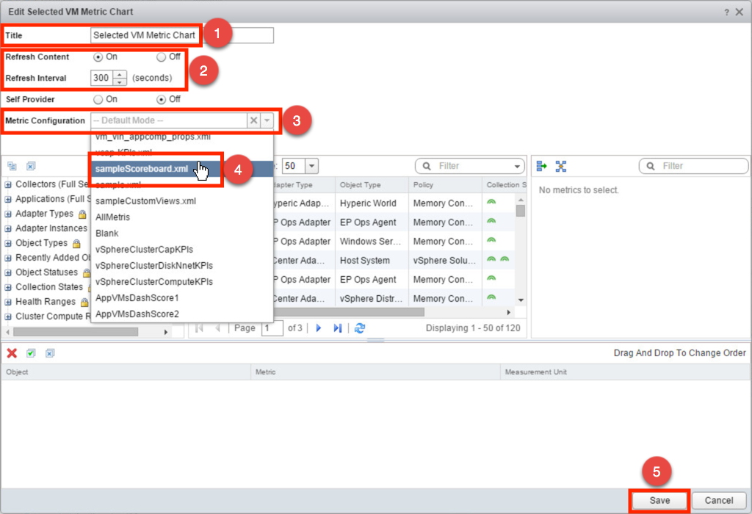Open the page size dropdown showing 50
Viewport: 752px width, 514px height.
tap(313, 166)
